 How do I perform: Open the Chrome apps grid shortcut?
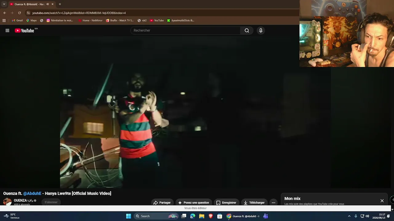(4, 21)
